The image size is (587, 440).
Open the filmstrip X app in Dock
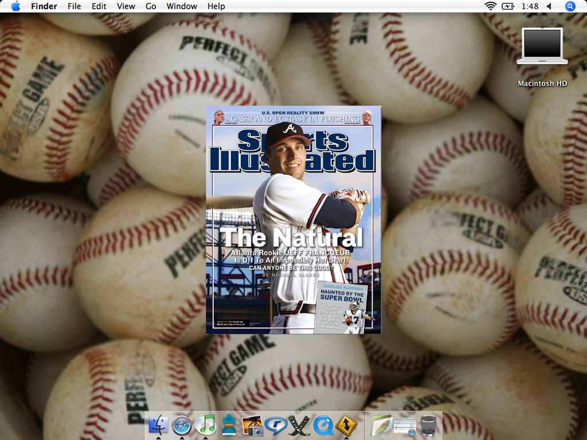pyautogui.click(x=299, y=426)
